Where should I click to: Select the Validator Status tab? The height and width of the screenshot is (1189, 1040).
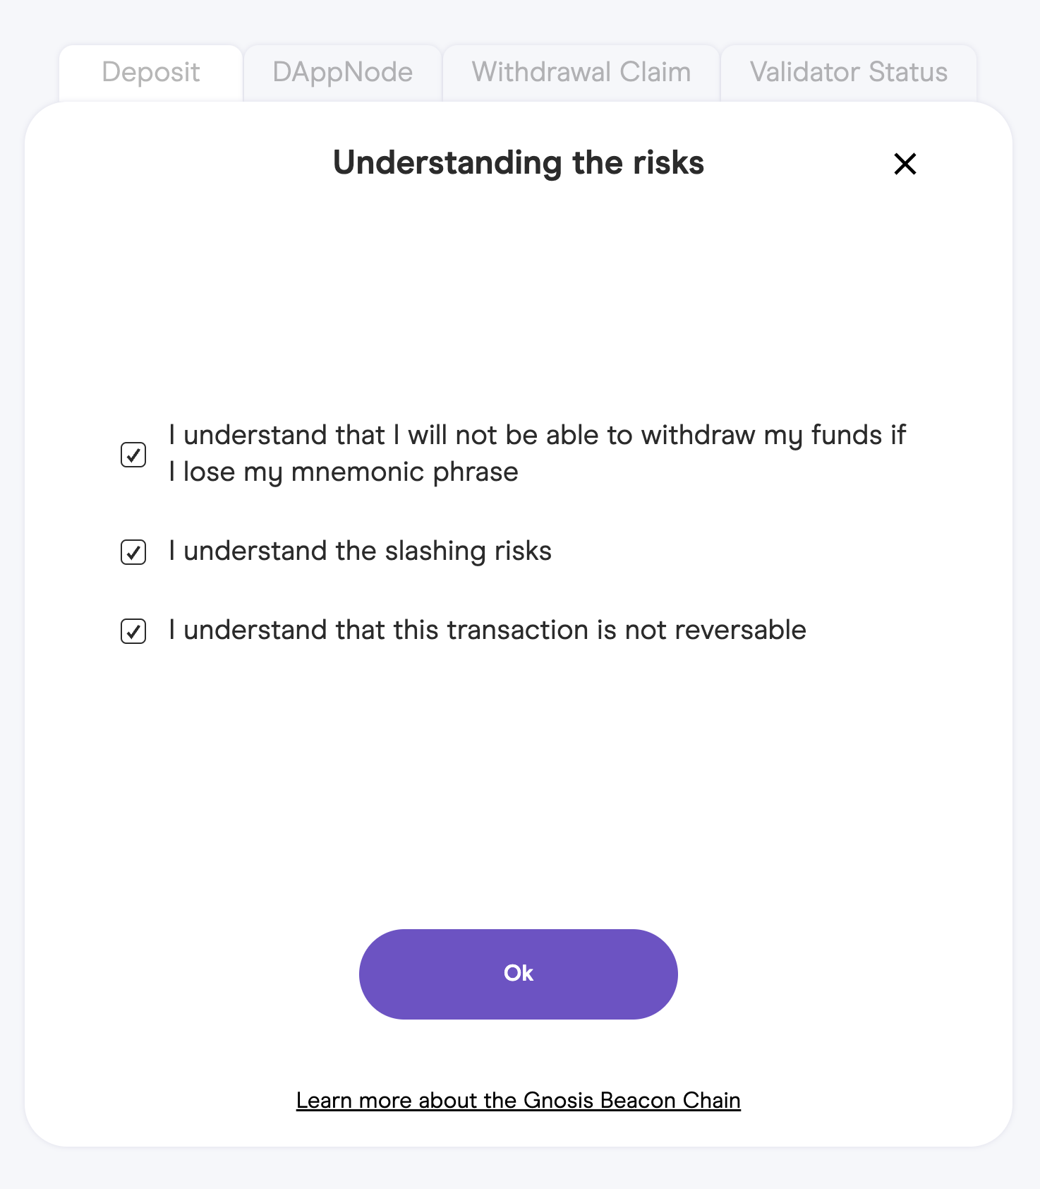coord(848,73)
